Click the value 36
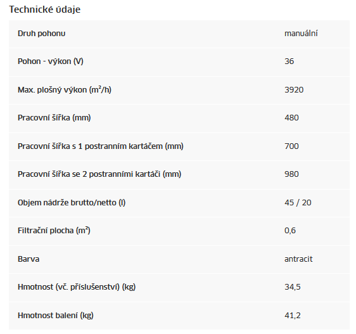Screen dimensions: 356x334 pos(289,61)
